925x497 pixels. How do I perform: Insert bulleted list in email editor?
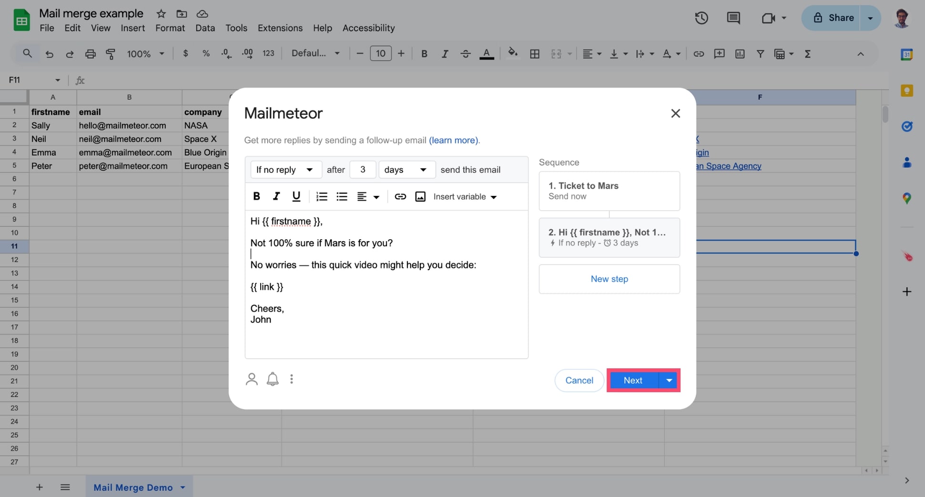coord(342,196)
